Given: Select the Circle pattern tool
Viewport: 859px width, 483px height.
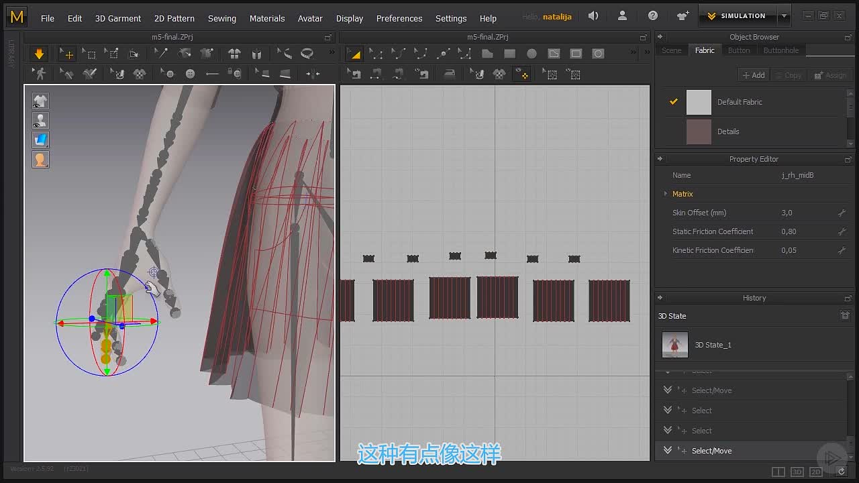Looking at the screenshot, I should 532,54.
